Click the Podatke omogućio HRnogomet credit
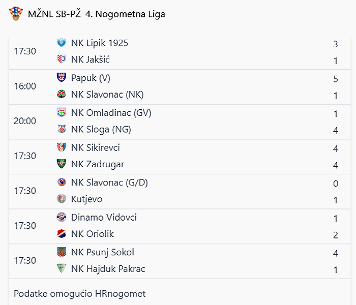The image size is (356, 305). (80, 294)
